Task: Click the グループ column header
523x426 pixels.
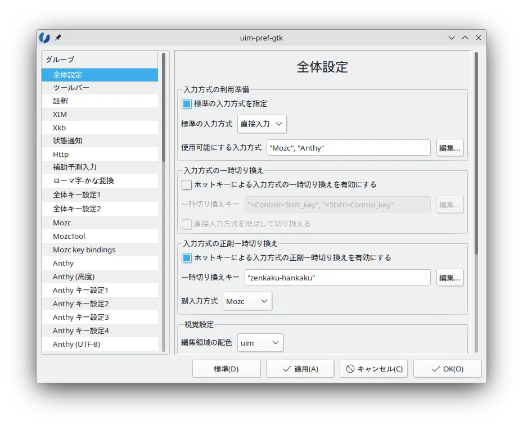Action: pos(100,60)
